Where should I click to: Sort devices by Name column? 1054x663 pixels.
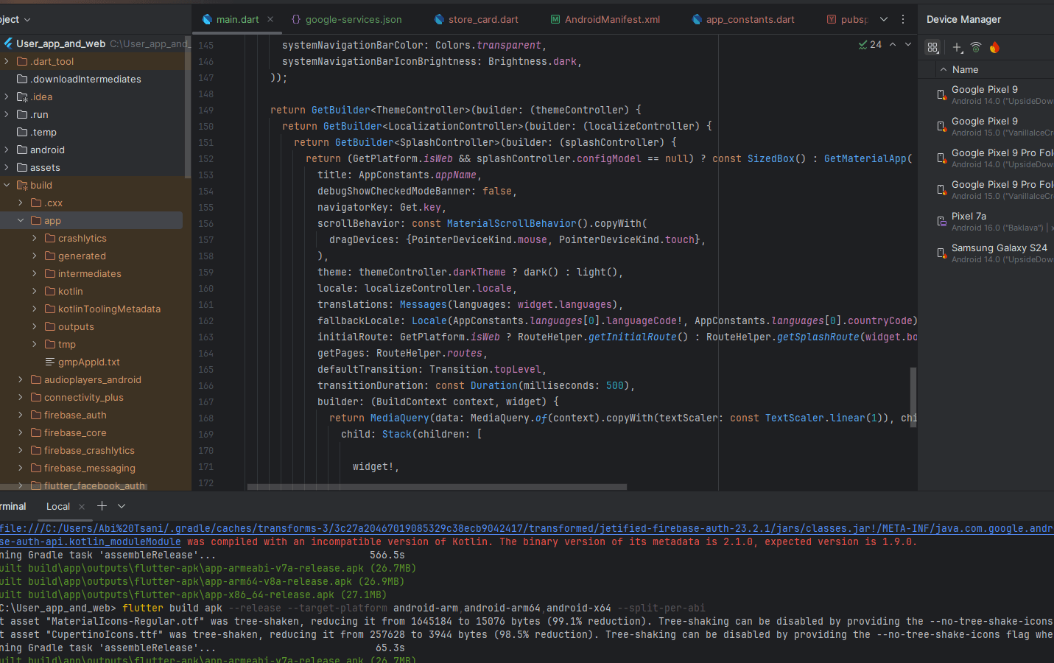coord(965,69)
